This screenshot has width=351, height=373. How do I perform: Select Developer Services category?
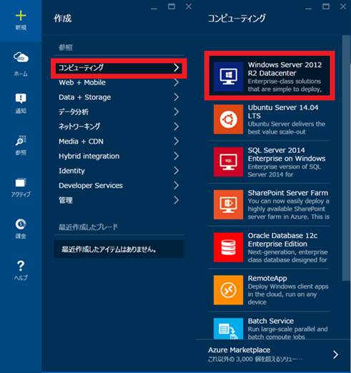pyautogui.click(x=91, y=185)
